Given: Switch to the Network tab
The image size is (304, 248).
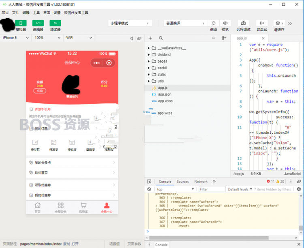Looking at the screenshot, I should click(x=201, y=182).
